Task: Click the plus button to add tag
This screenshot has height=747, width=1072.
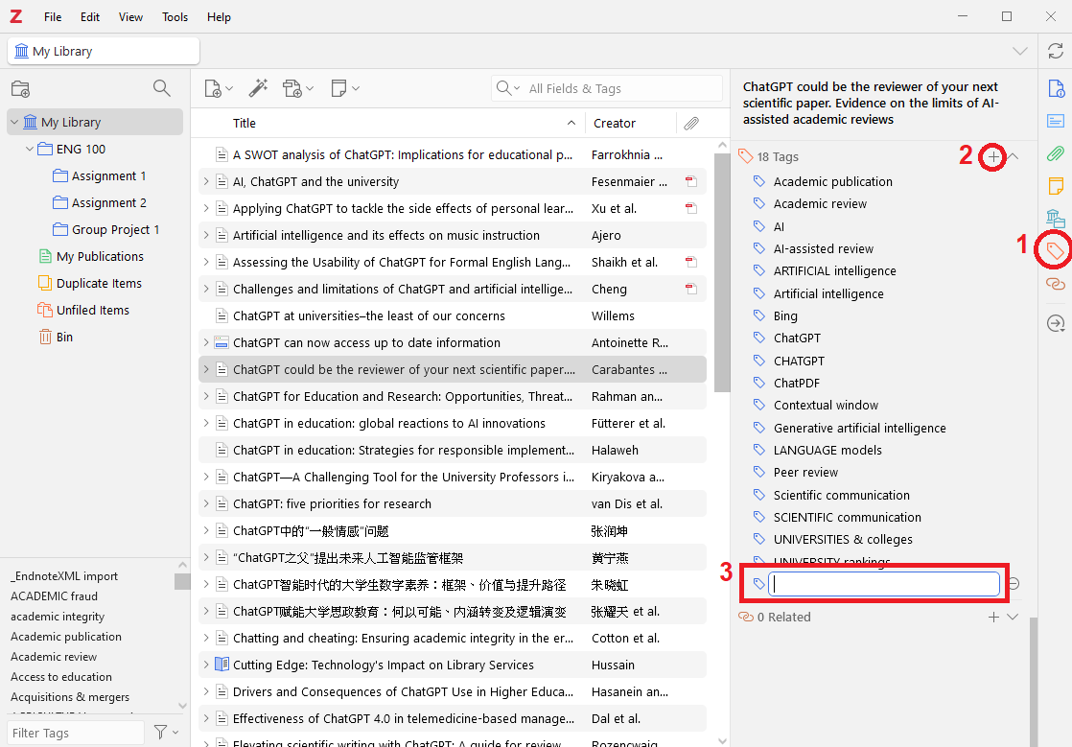Action: click(994, 156)
